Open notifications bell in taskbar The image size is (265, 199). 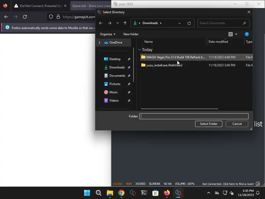[x=258, y=193]
